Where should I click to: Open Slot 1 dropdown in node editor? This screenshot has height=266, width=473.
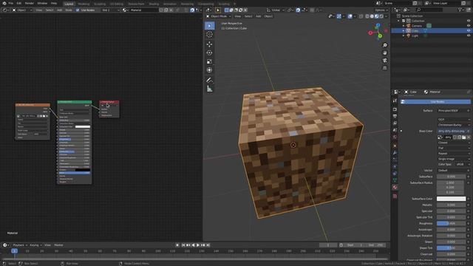pyautogui.click(x=110, y=10)
